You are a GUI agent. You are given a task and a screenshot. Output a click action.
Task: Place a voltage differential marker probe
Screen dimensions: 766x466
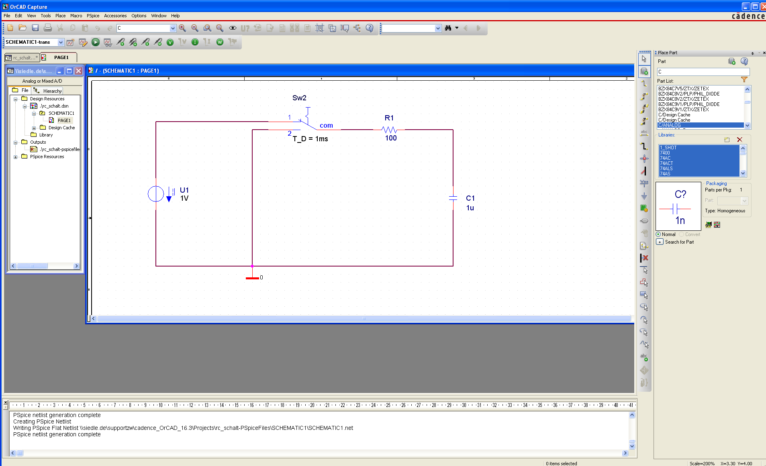click(x=133, y=42)
